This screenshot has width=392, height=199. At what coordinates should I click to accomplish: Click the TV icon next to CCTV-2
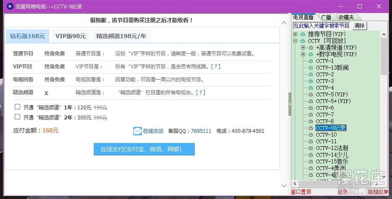click(311, 74)
